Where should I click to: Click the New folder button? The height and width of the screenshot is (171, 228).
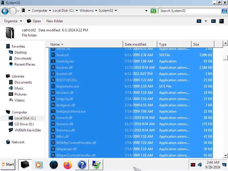coord(55,21)
